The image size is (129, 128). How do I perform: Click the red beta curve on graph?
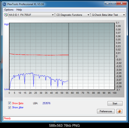tap(39, 55)
